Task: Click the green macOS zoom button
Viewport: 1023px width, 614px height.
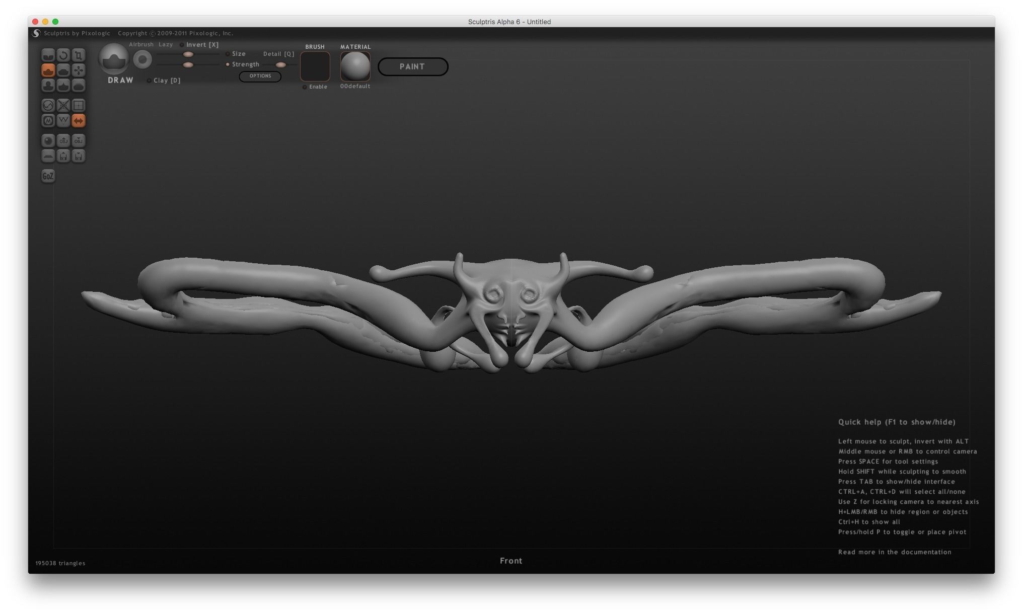Action: pos(55,22)
